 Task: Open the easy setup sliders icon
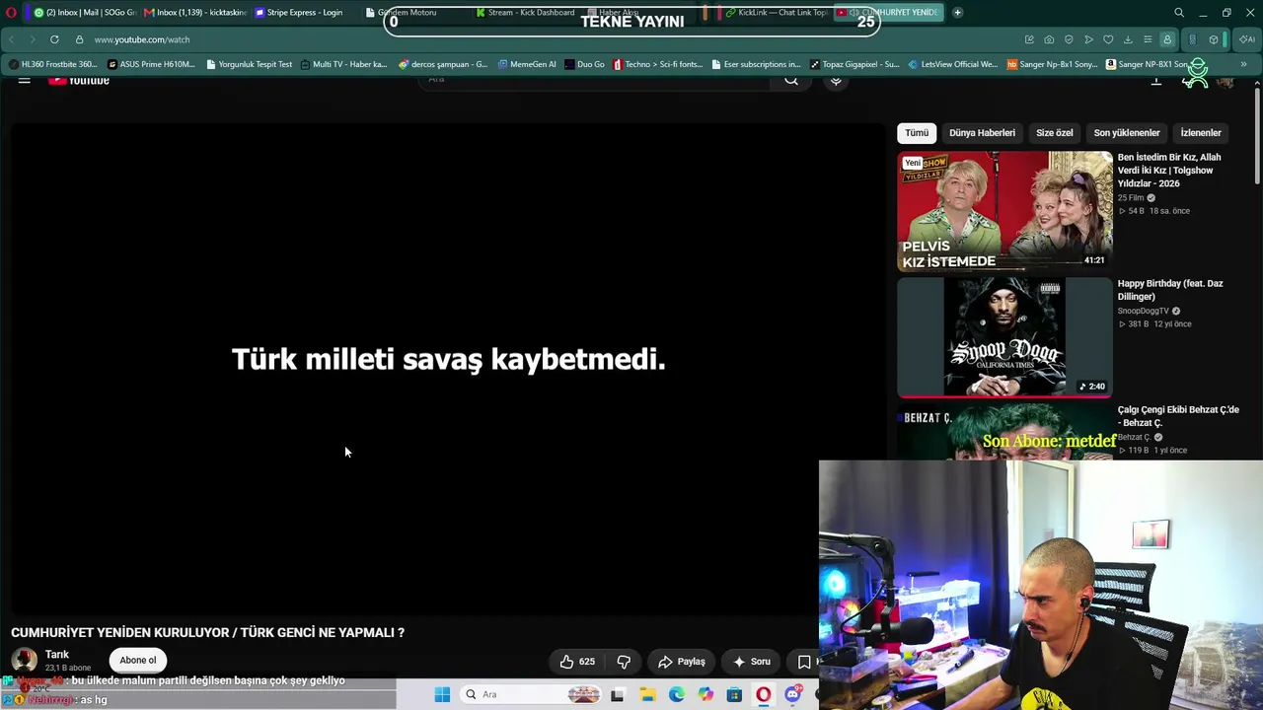point(1148,39)
